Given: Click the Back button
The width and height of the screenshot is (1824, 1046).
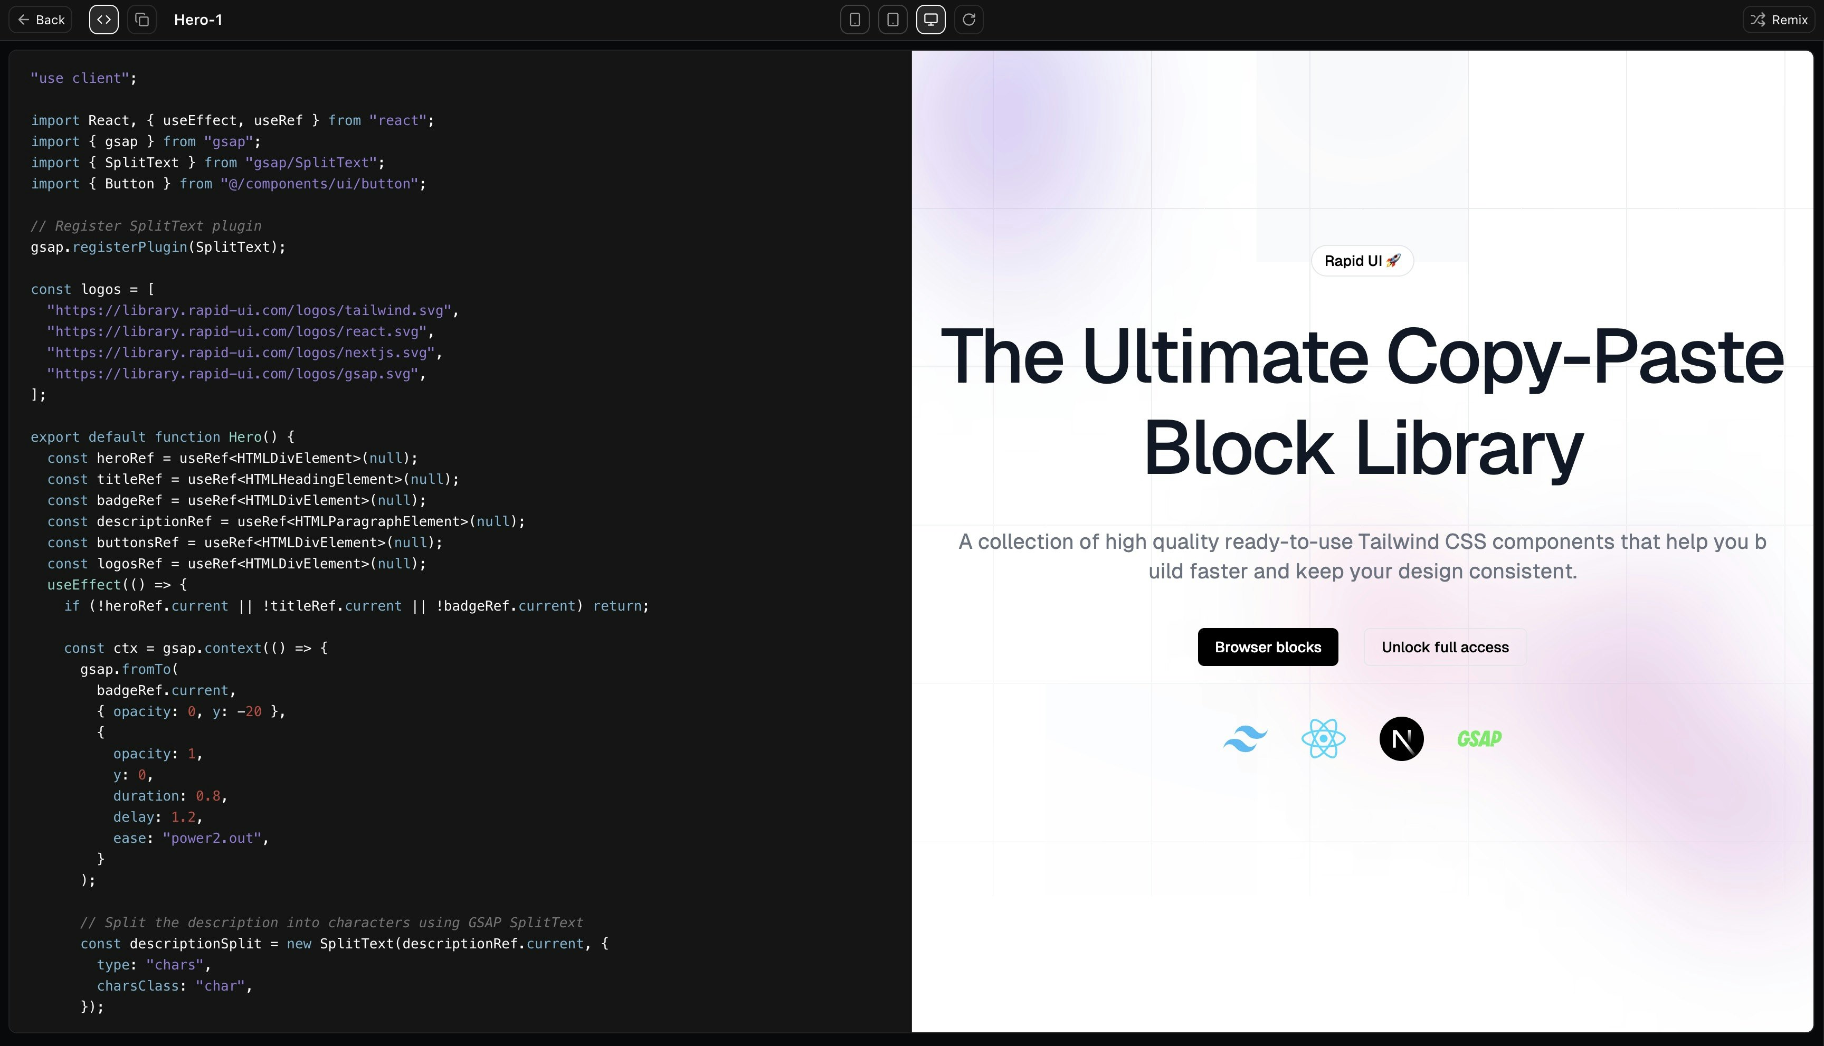Looking at the screenshot, I should coord(41,20).
